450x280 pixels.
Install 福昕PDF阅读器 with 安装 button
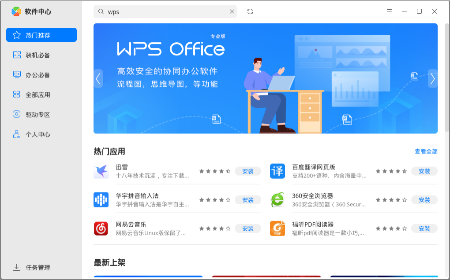424,228
